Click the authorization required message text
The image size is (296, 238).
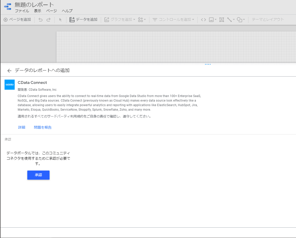point(38,158)
